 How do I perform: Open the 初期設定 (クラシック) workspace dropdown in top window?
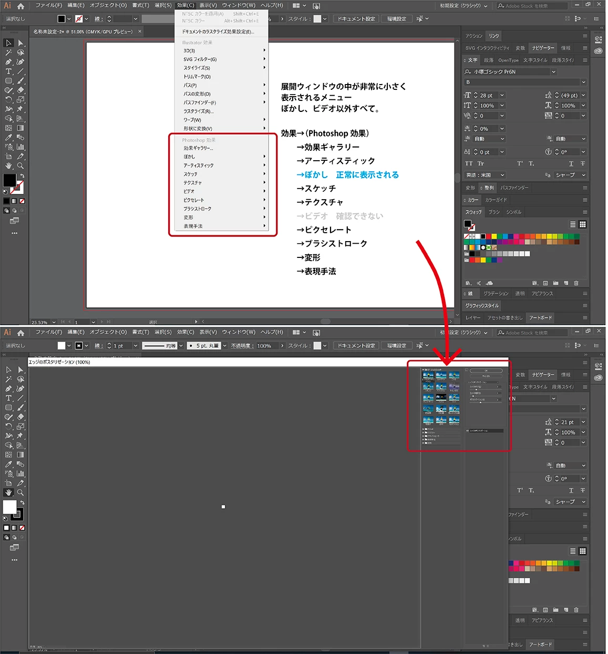(x=464, y=6)
